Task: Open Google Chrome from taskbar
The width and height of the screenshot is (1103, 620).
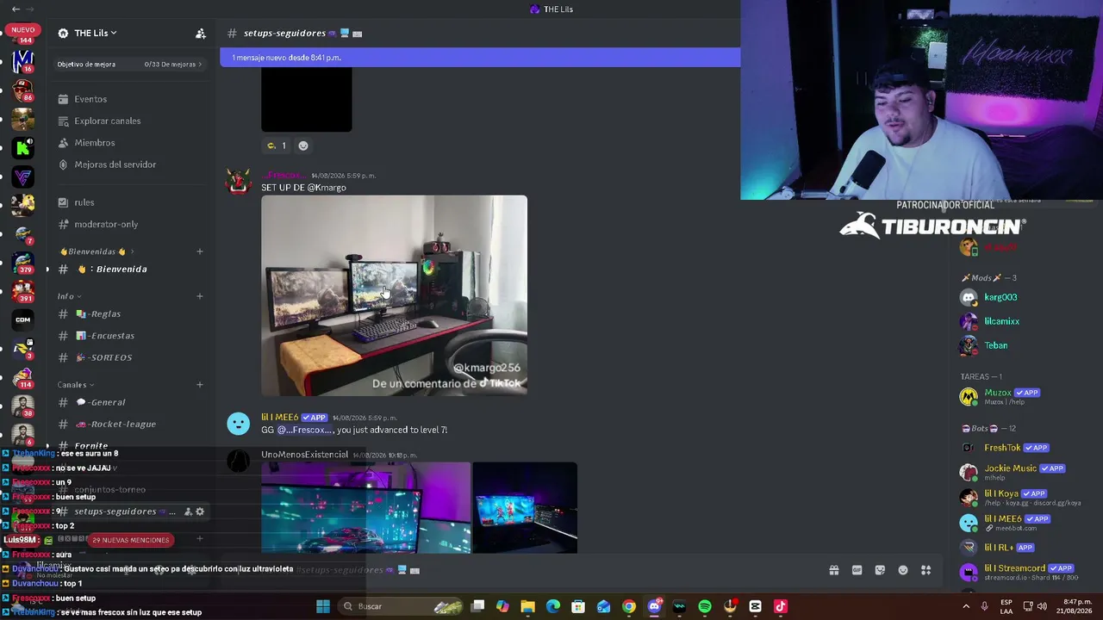Action: point(629,606)
